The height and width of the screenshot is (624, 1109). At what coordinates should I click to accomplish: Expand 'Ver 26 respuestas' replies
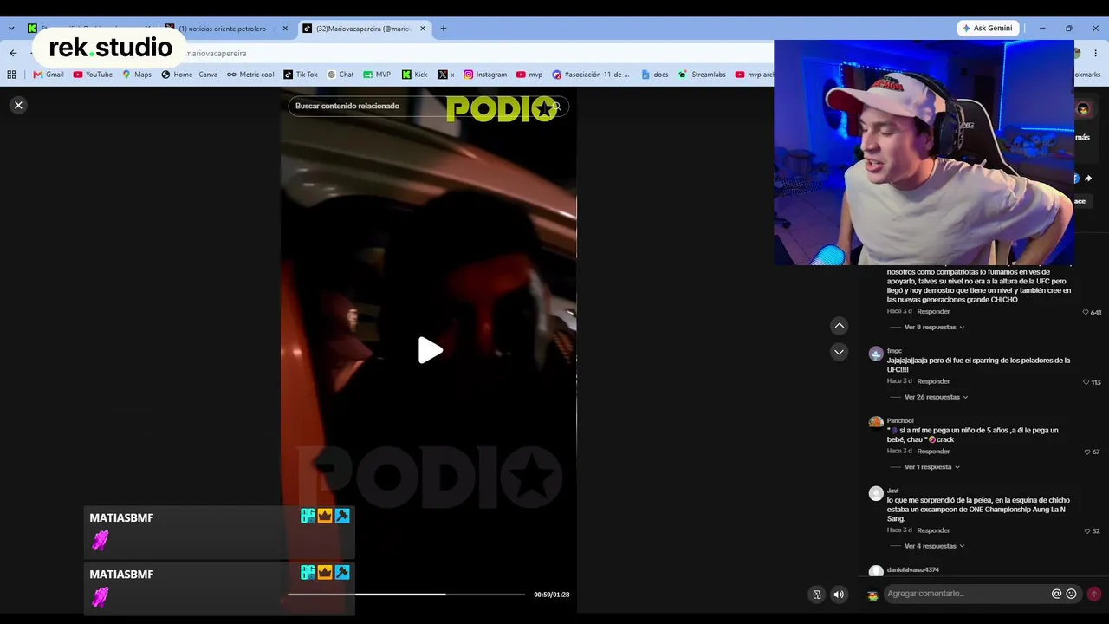click(x=936, y=397)
